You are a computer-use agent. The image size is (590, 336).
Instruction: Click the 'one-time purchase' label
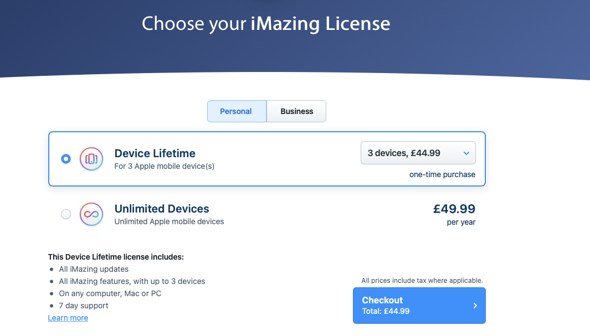tap(442, 174)
